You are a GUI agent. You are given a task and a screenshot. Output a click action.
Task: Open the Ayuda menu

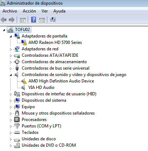pos(59,11)
